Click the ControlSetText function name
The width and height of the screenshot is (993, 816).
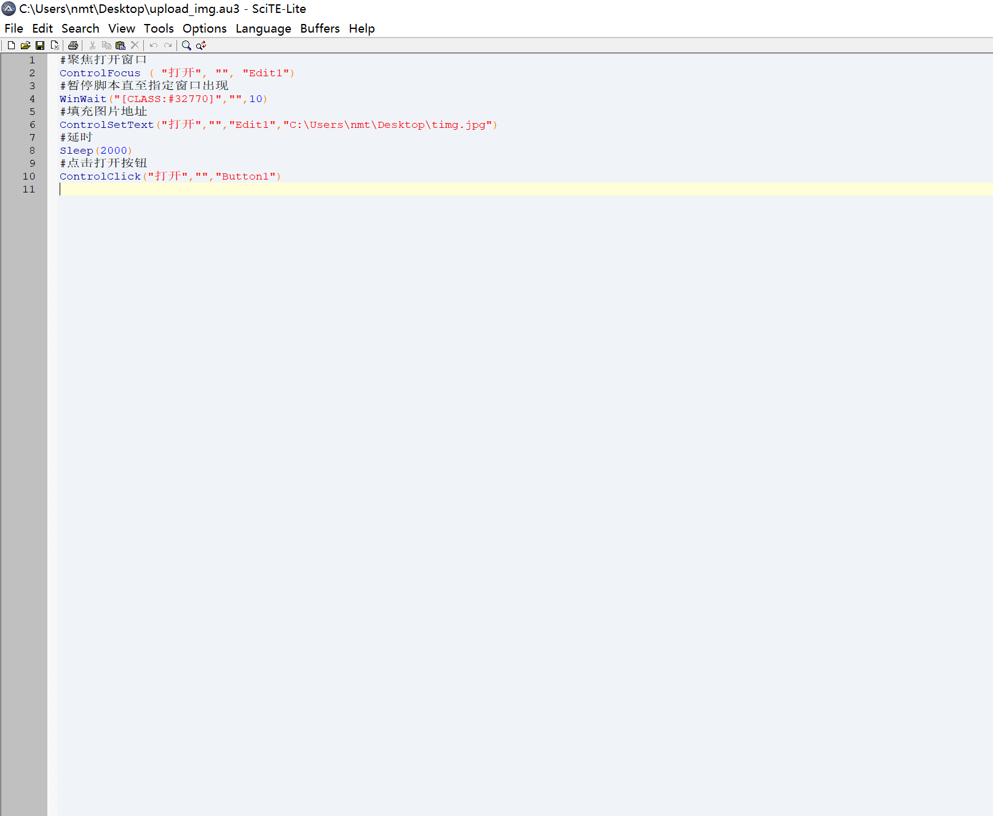[x=106, y=125]
